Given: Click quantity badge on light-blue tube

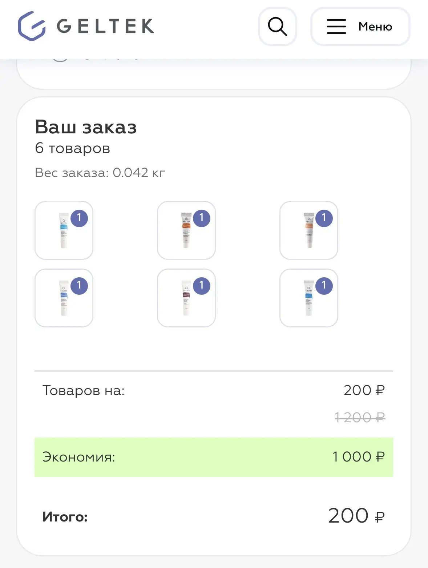Looking at the screenshot, I should pyautogui.click(x=79, y=218).
